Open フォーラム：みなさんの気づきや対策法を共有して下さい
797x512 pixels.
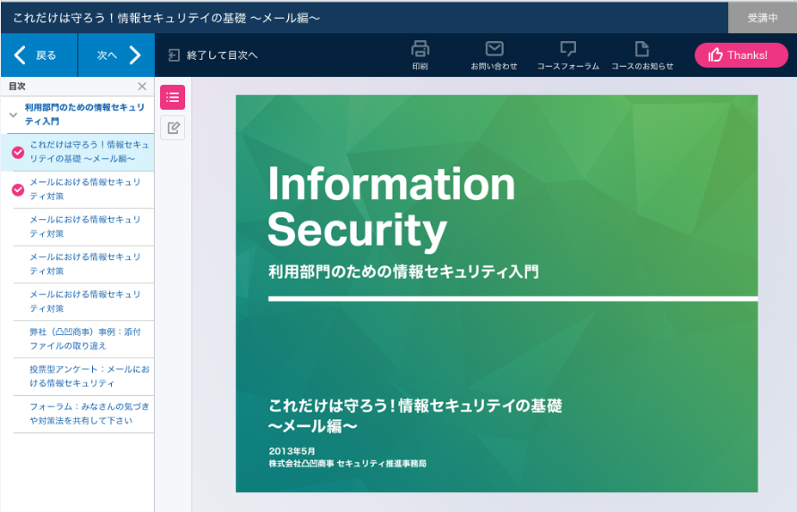tap(85, 414)
